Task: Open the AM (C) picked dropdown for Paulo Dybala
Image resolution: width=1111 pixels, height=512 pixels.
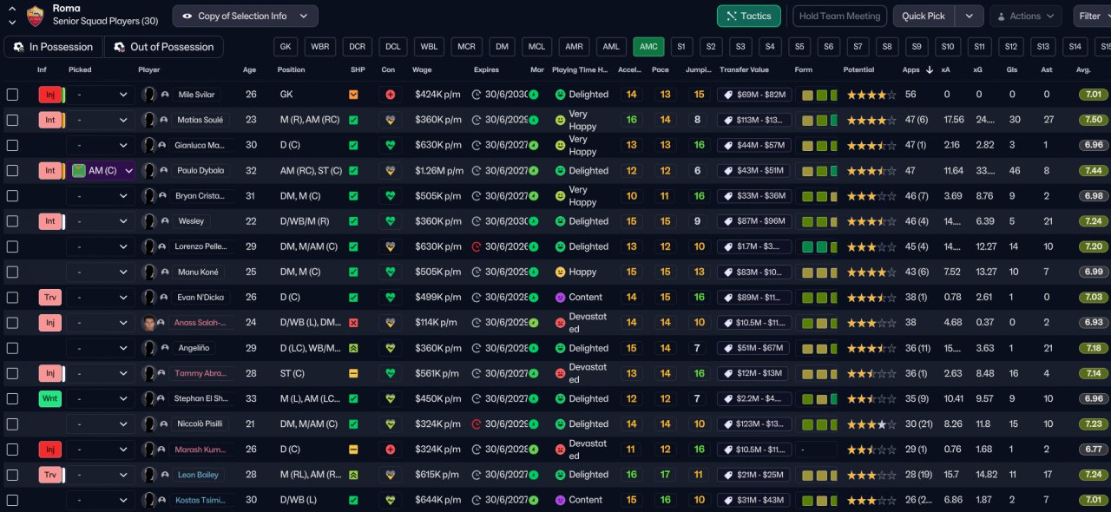Action: [102, 171]
